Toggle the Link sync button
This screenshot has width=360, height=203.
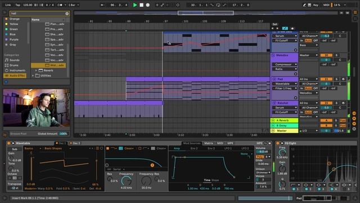(x=8, y=5)
